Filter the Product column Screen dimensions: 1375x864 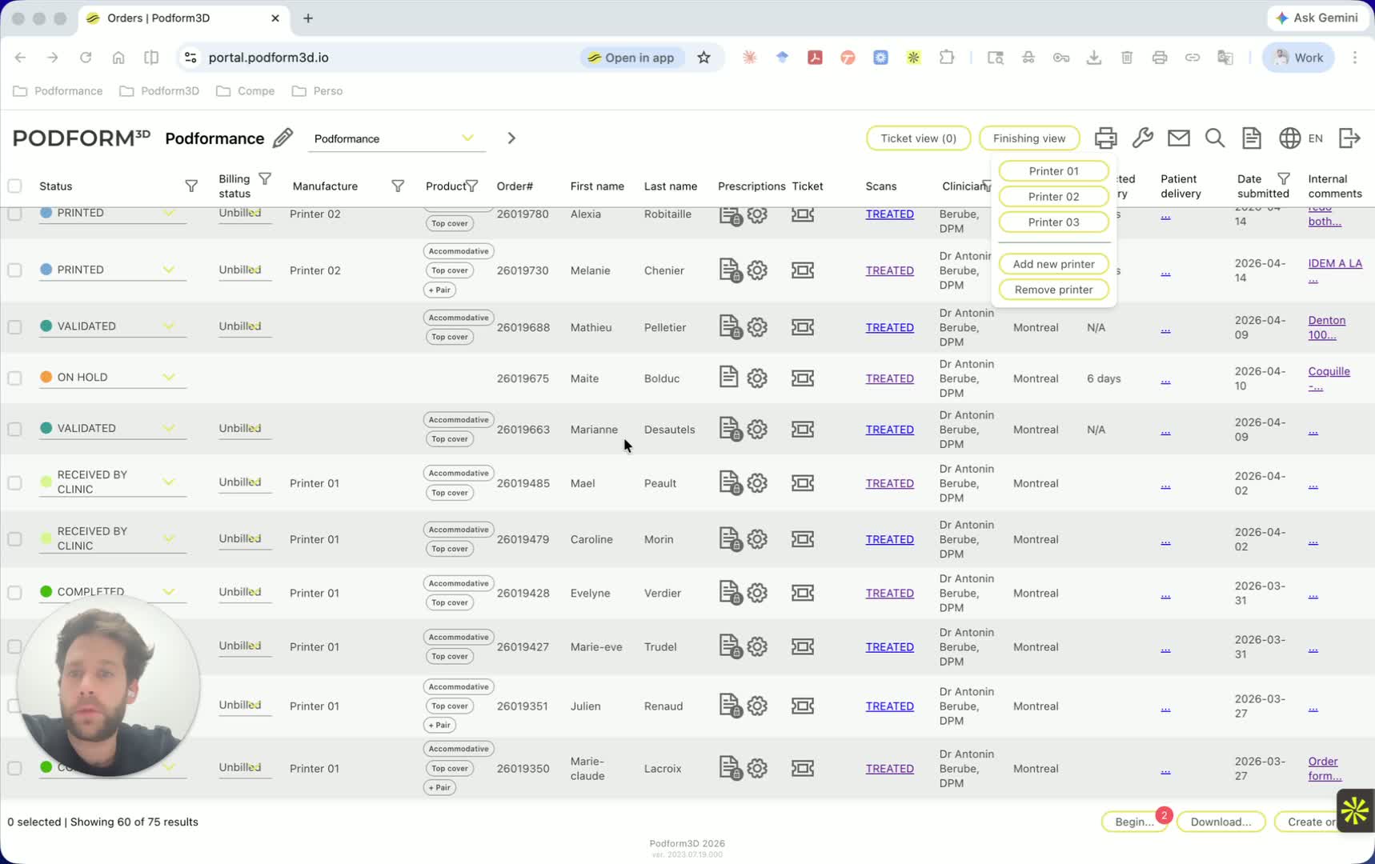point(472,186)
